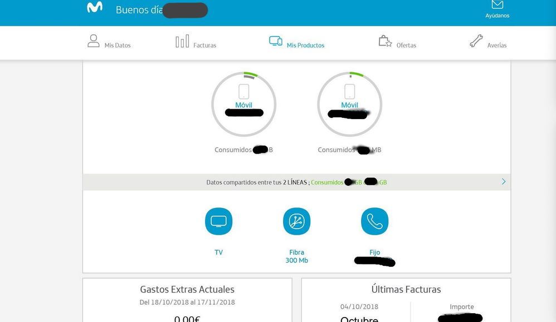Click the shared data 2 LÍNEAS bar
This screenshot has height=322, width=556.
[x=296, y=182]
